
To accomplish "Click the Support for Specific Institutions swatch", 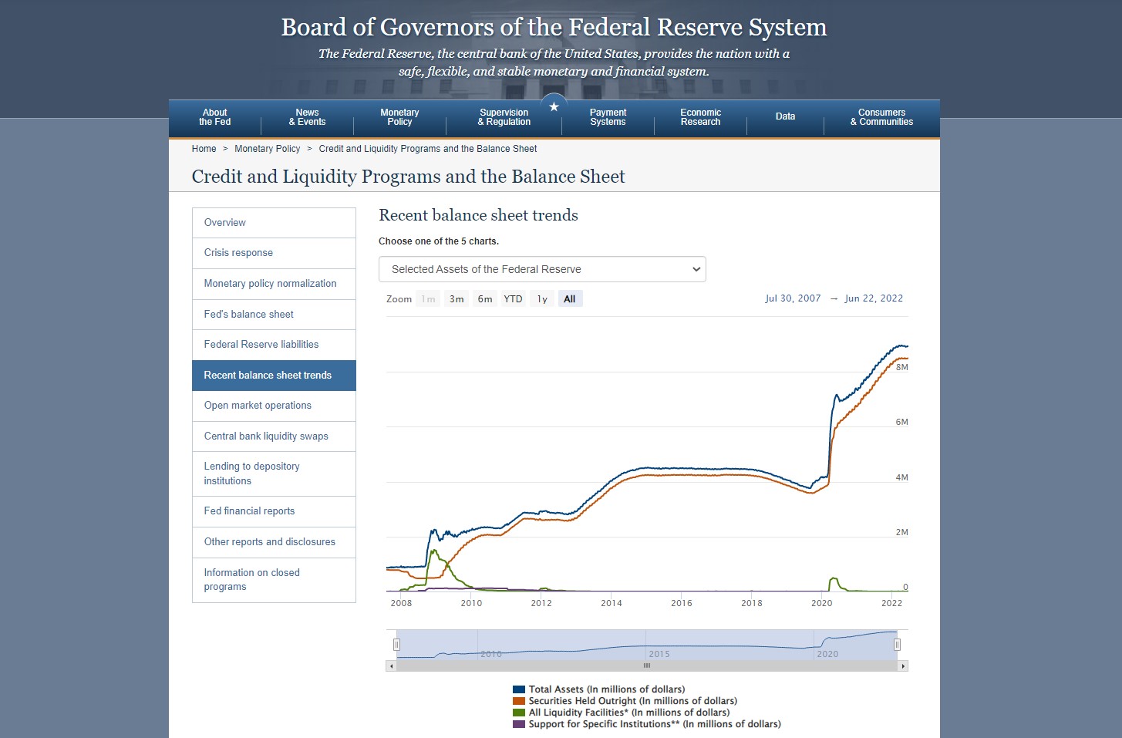I will [x=519, y=724].
